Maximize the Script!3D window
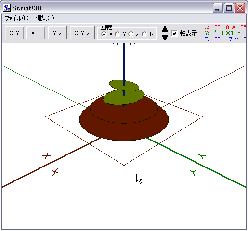248x231 pixels. pyautogui.click(x=229, y=8)
